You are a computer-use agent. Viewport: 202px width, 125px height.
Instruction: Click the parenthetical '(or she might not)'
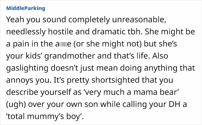tap(108, 44)
